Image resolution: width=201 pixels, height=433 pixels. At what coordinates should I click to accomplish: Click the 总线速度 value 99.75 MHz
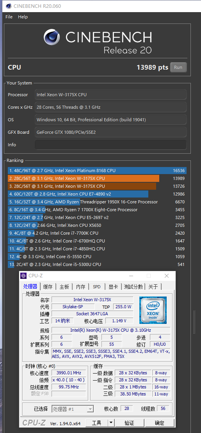[x=69, y=387]
